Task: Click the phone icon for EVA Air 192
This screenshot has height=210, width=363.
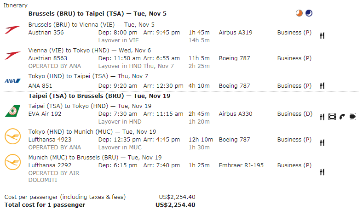Action: pos(342,117)
